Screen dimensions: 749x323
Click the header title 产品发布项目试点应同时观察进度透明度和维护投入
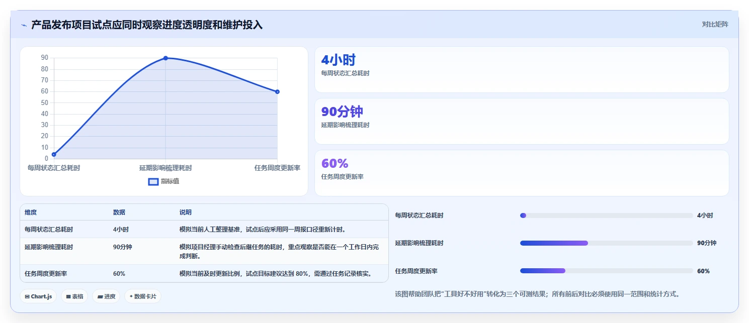click(147, 25)
